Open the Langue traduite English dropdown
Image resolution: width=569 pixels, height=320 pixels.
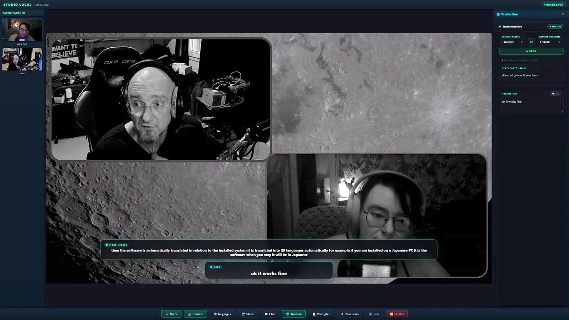tap(550, 42)
